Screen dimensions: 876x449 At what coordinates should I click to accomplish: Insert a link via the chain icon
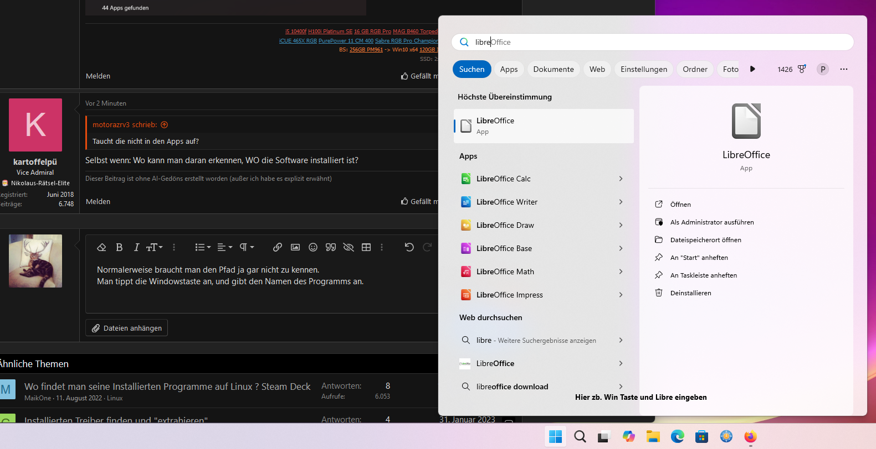[278, 247]
